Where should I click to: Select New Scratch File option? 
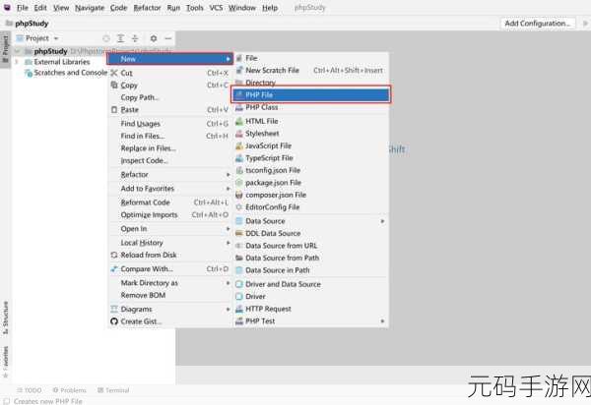pyautogui.click(x=311, y=71)
